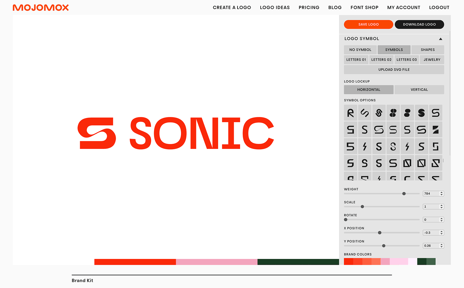Choose the split four-lobe clover symbol
Image resolution: width=464 pixels, height=288 pixels.
[393, 113]
